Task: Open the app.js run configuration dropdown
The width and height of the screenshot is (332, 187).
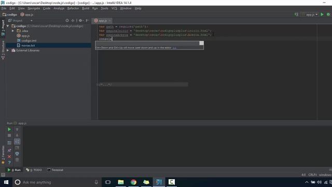Action: [310, 15]
